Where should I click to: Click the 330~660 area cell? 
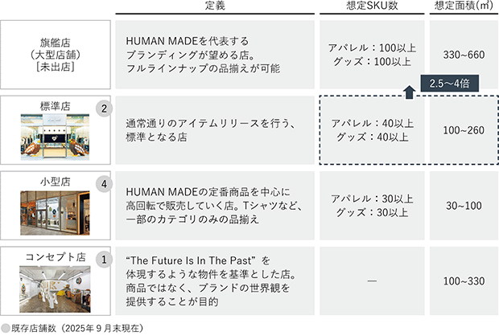pos(462,54)
